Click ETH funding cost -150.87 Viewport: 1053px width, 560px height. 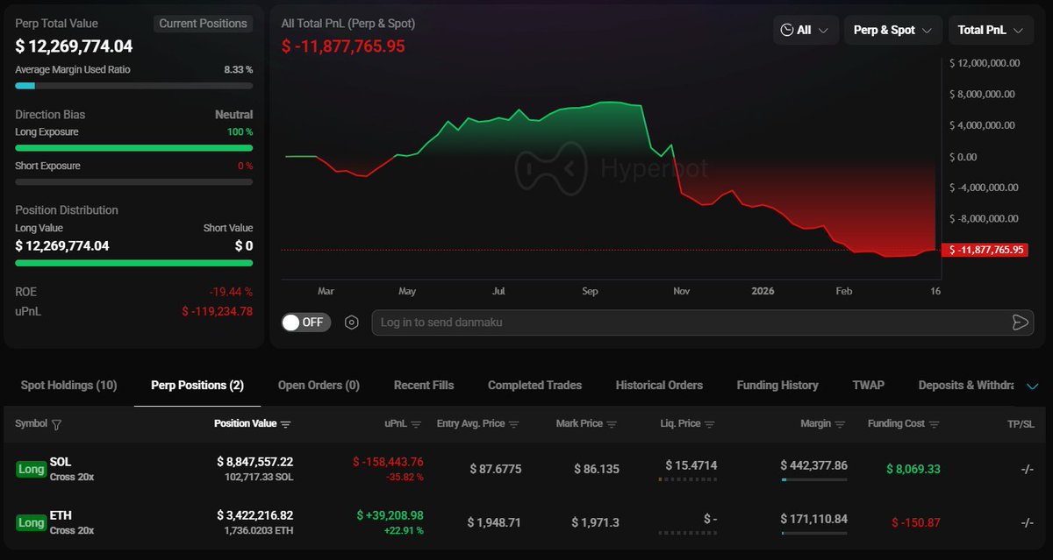pos(916,522)
